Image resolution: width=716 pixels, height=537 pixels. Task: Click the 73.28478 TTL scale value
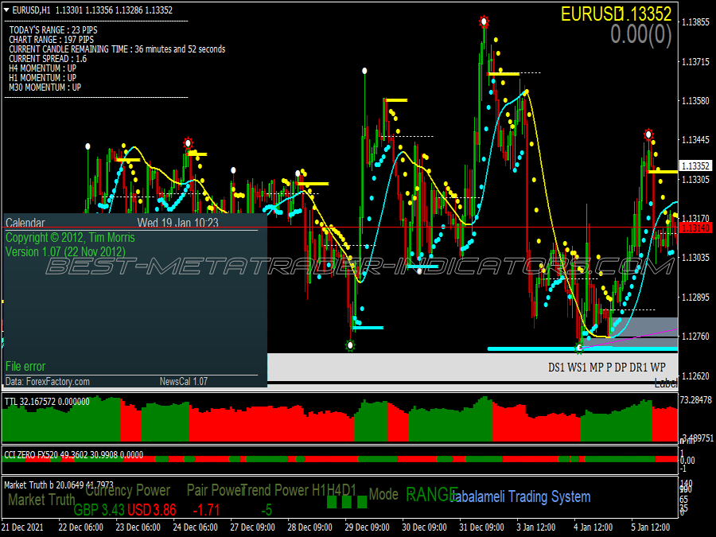tap(696, 400)
